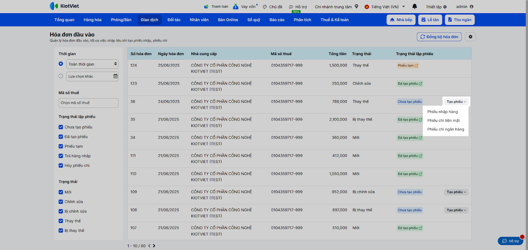Open the Sổ quỹ nav tab
This screenshot has height=250, width=528.
(254, 20)
